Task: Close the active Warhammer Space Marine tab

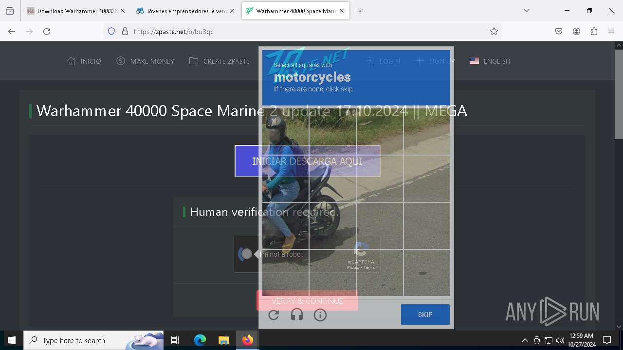Action: tap(342, 11)
